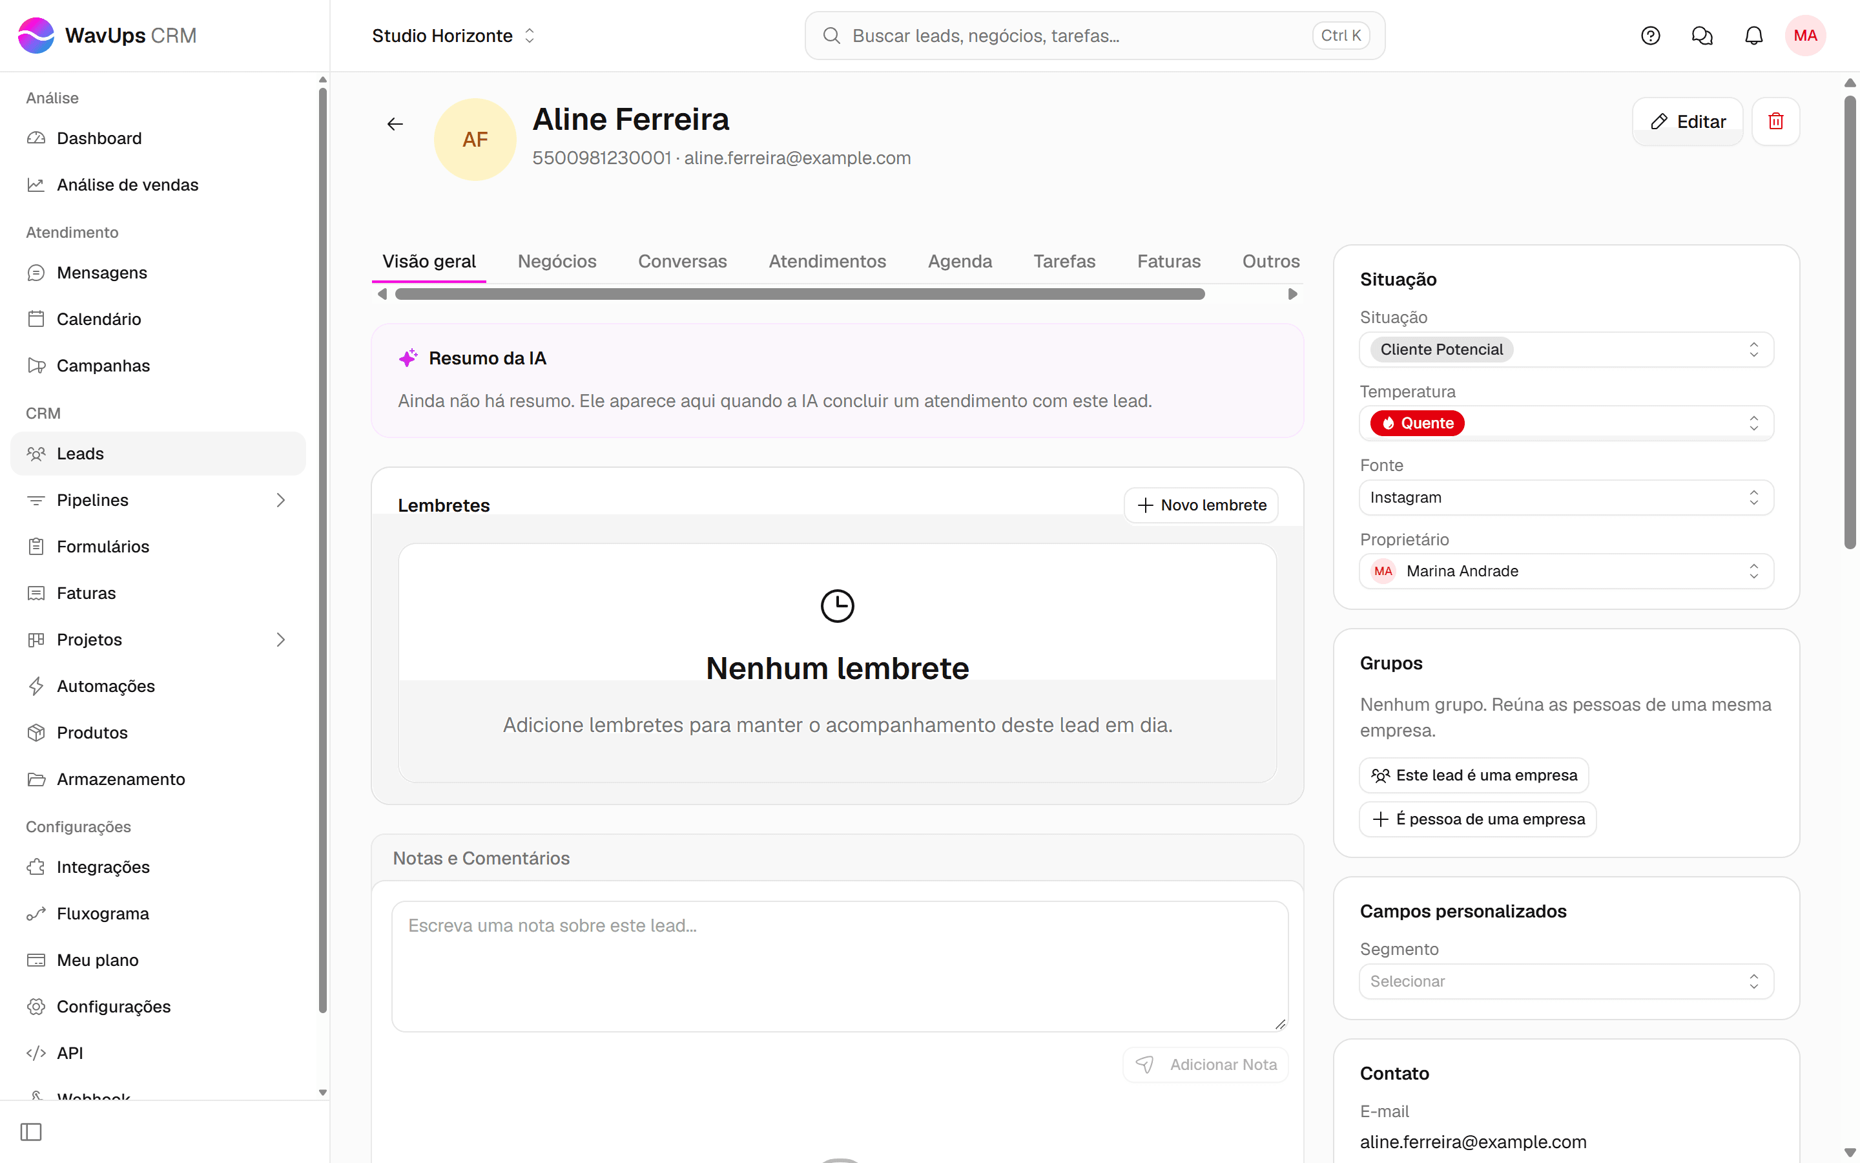Screen dimensions: 1860x1163
Task: Click the back arrow beside the lead avatar
Action: click(395, 124)
